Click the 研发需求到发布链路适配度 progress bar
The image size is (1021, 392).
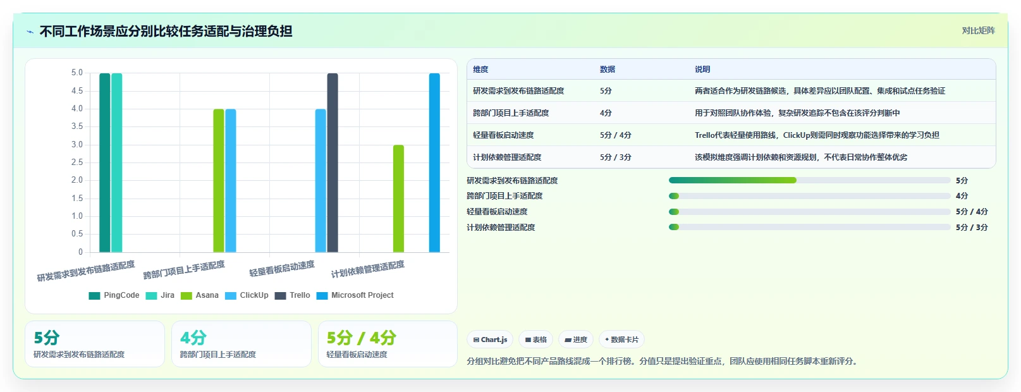click(810, 180)
